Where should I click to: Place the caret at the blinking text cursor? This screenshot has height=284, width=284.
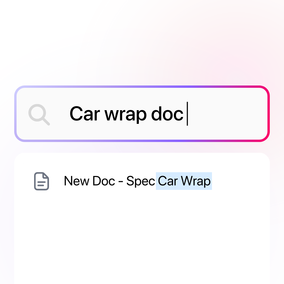pos(187,114)
